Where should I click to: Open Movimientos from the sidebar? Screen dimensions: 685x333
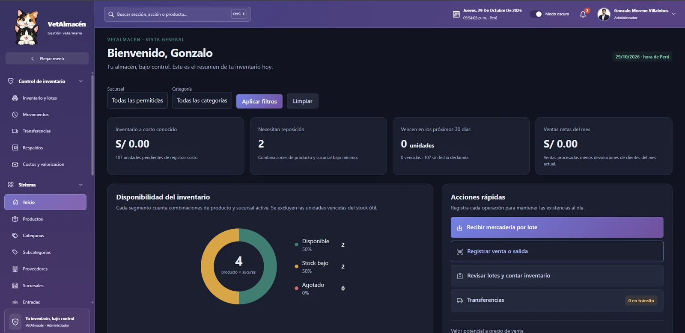[x=45, y=115]
